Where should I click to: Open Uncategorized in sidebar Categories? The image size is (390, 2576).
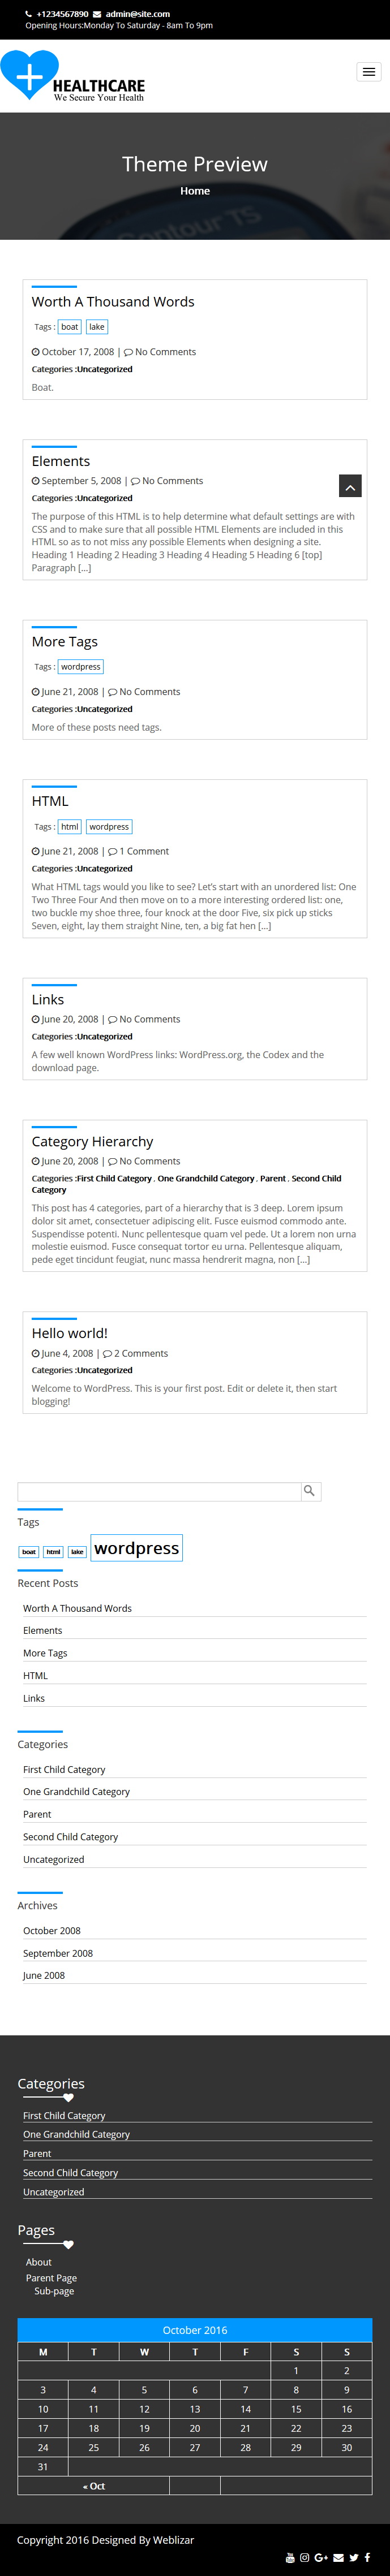coord(54,1860)
